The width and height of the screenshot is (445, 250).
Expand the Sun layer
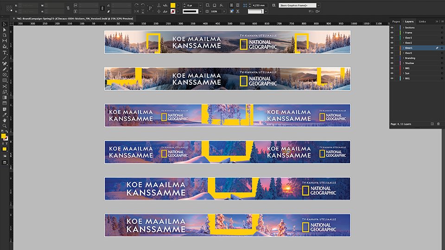pyautogui.click(x=404, y=73)
